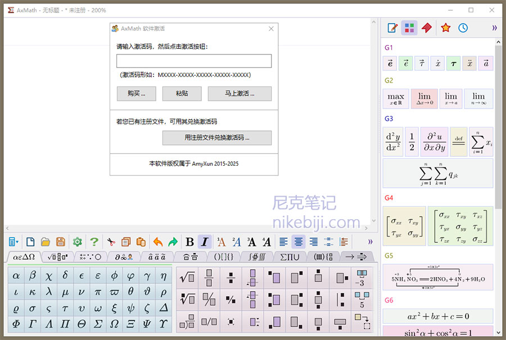
Task: Close the AxMath activation dialog
Action: tap(271, 29)
